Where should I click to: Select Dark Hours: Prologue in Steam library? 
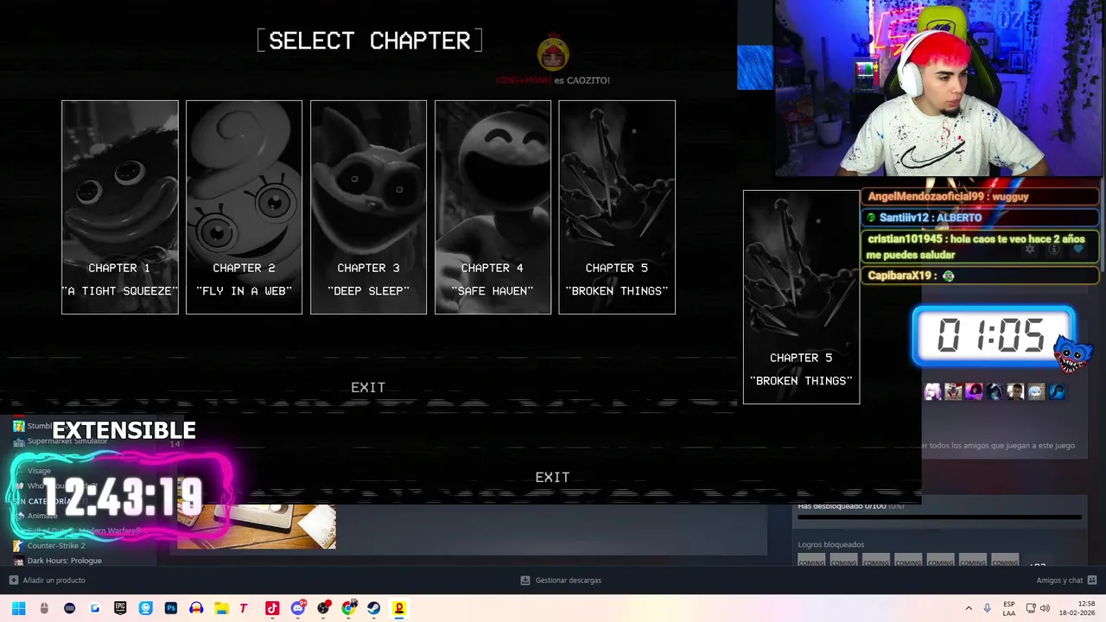(64, 561)
